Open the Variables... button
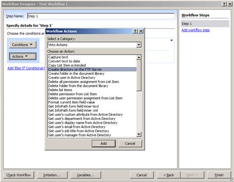Image resolution: width=234 pixels, height=182 pixels. (85, 175)
